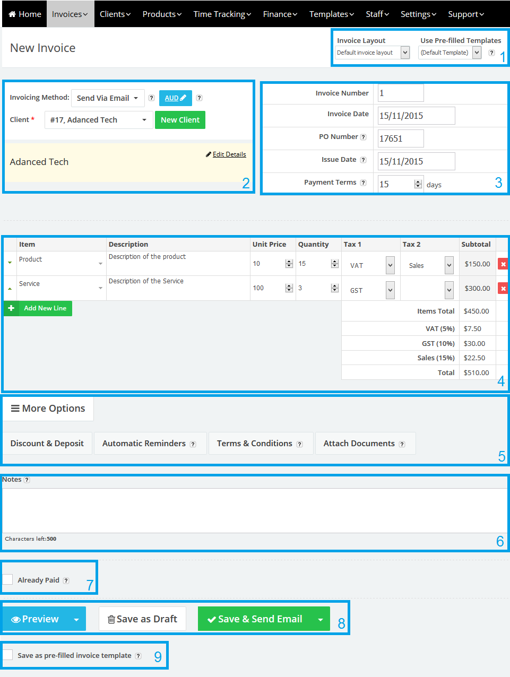Image resolution: width=510 pixels, height=677 pixels.
Task: Click the Save as Draft button
Action: 142,618
